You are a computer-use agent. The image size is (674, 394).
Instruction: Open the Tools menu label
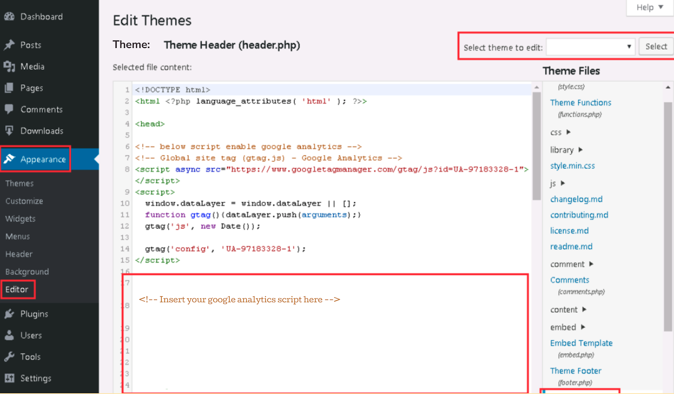pos(30,356)
